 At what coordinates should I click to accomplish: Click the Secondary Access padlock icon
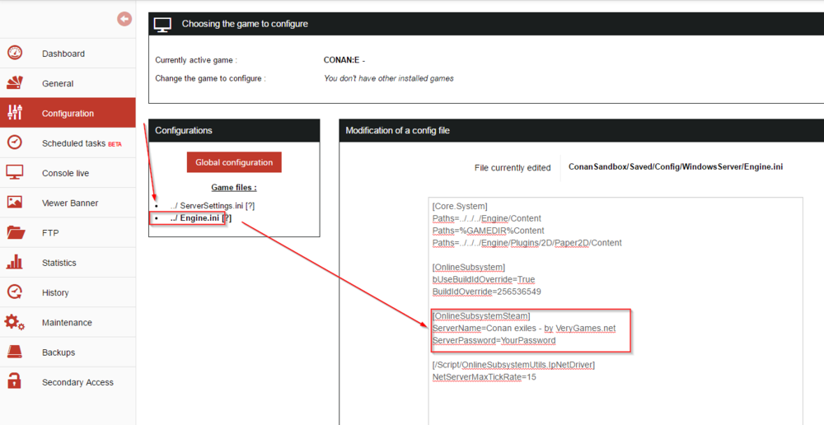[x=15, y=381]
